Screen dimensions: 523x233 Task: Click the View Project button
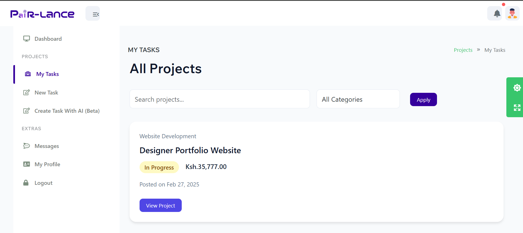(161, 205)
